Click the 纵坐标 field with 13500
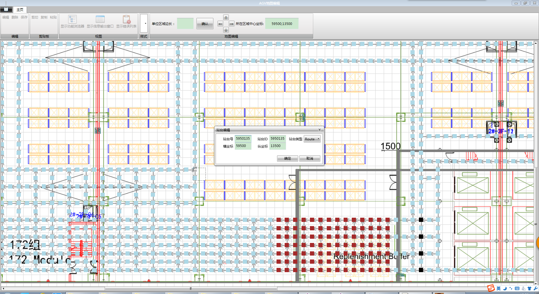The image size is (539, 294). [x=278, y=146]
